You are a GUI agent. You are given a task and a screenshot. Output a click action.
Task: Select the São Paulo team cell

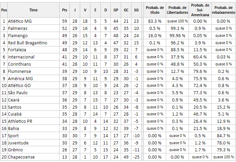pos(33,93)
